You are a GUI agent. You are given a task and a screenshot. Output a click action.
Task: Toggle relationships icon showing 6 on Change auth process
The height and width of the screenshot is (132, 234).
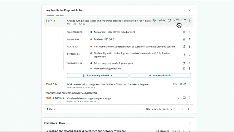pos(176,20)
